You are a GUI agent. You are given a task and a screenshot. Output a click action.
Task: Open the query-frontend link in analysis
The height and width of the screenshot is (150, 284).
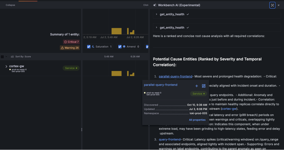point(170,139)
